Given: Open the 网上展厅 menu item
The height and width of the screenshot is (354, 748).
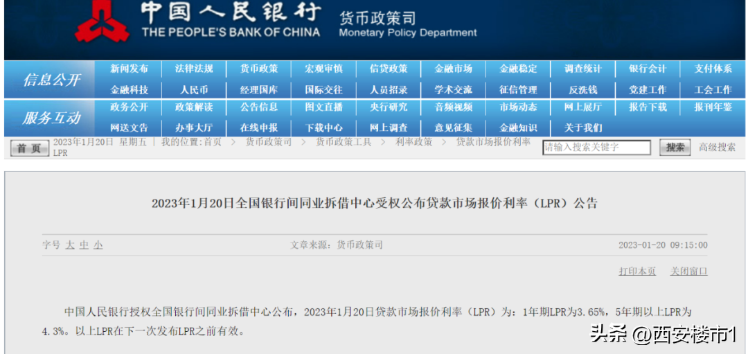Looking at the screenshot, I should click(x=583, y=107).
